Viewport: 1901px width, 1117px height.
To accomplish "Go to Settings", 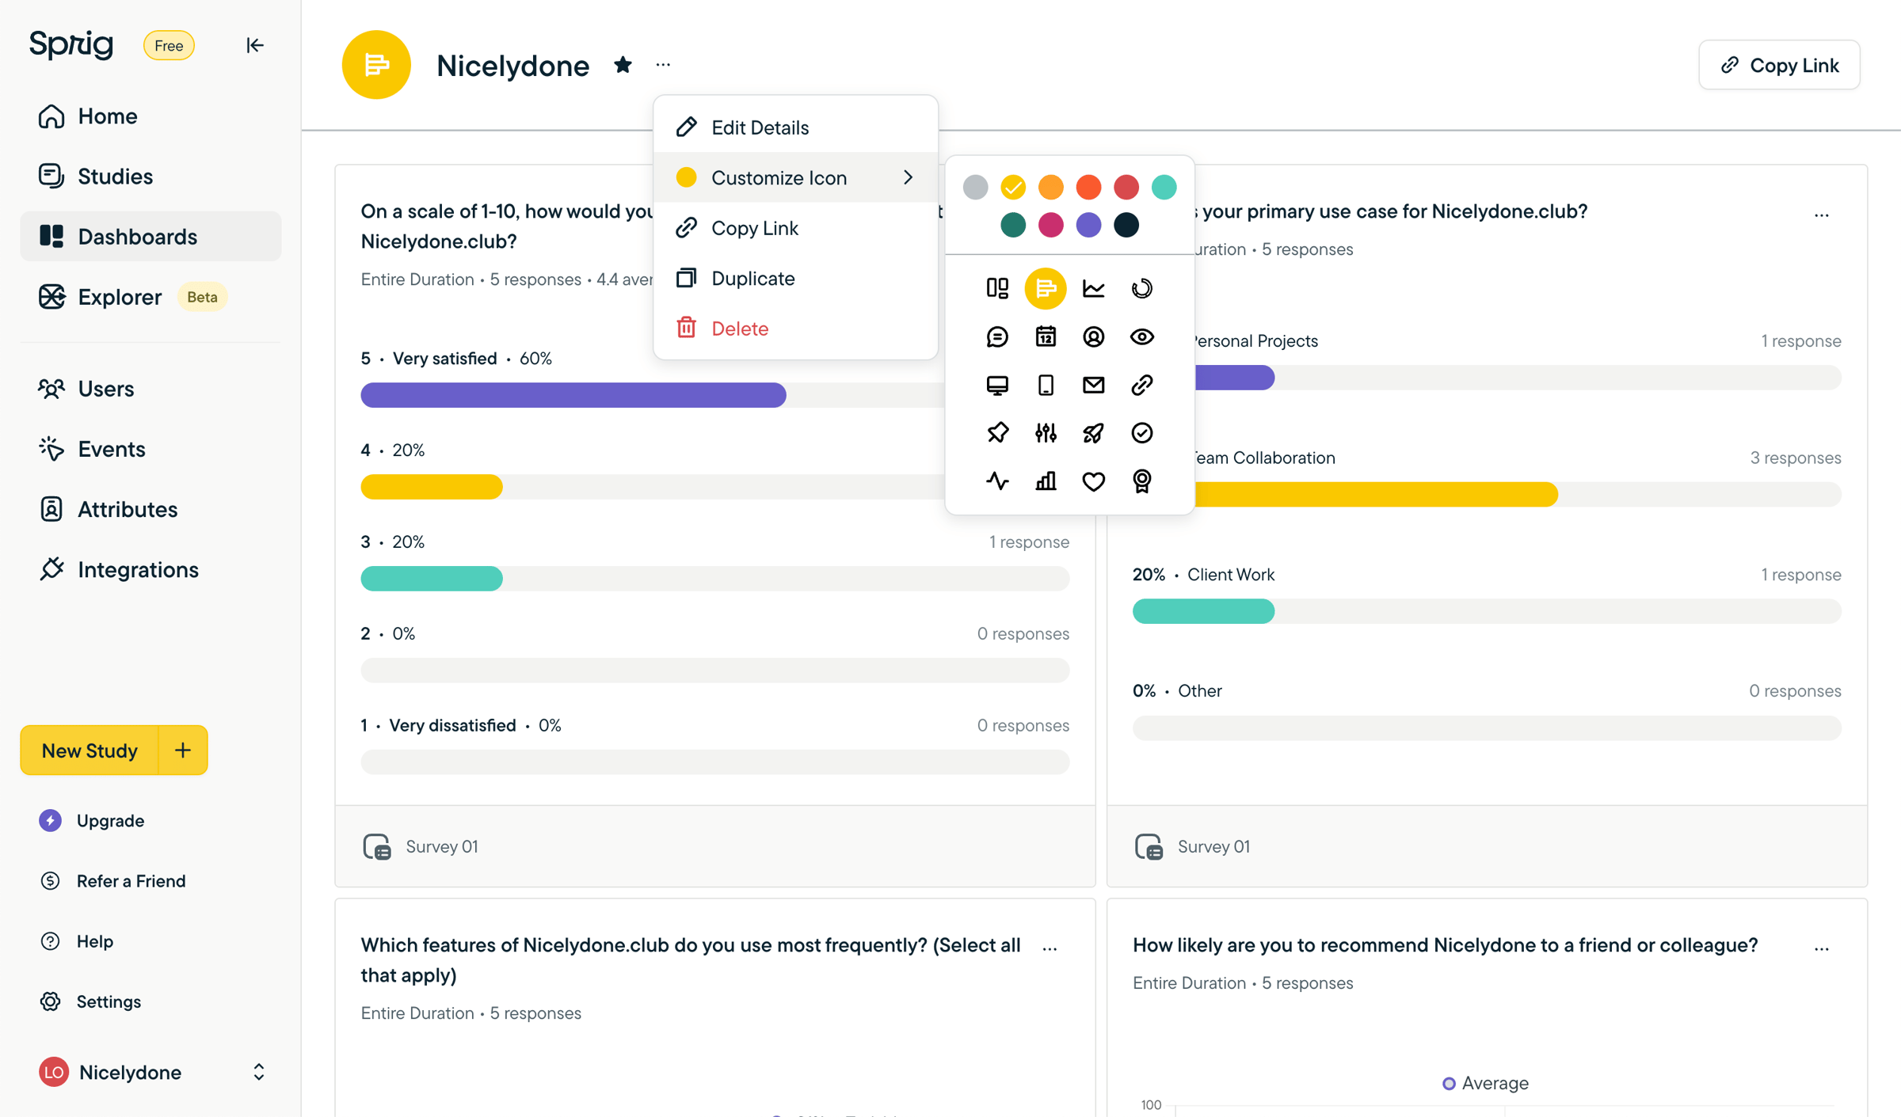I will pos(90,1001).
